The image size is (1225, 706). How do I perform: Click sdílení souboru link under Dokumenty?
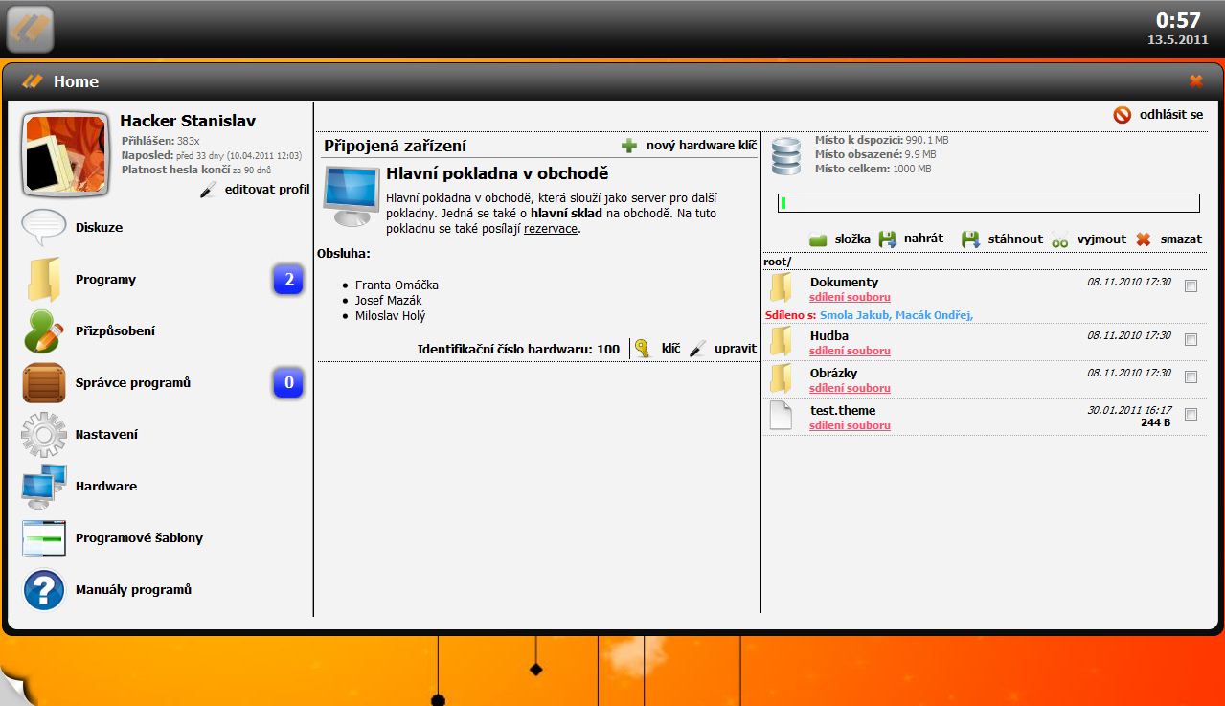(x=850, y=298)
